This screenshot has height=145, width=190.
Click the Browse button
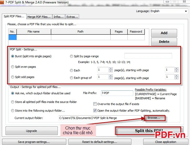(155, 118)
